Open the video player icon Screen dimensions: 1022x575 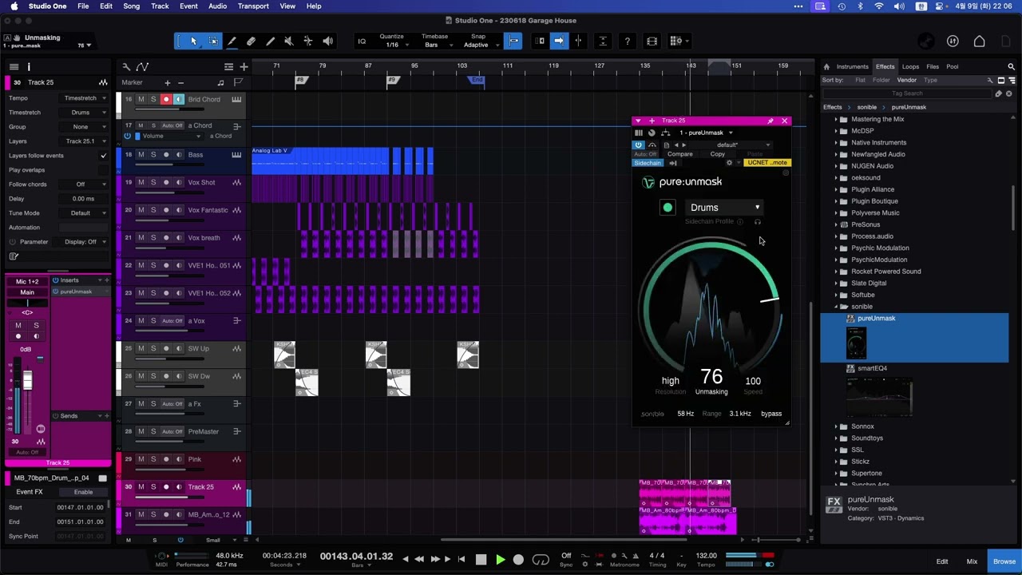point(652,41)
